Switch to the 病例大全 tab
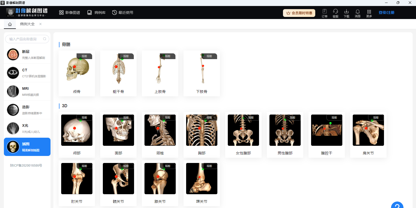 [27, 24]
